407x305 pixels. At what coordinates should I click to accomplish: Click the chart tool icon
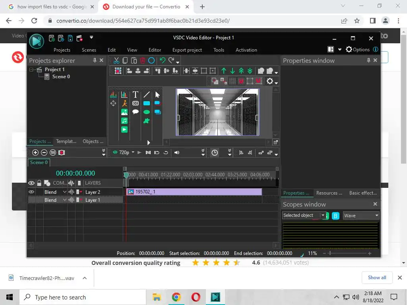pyautogui.click(x=124, y=95)
